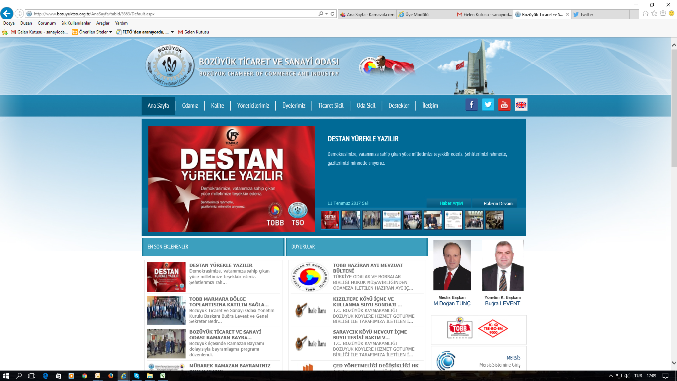Open the large Destan Yürekle Yazılır banner
Viewport: 677px width, 381px height.
pyautogui.click(x=232, y=179)
